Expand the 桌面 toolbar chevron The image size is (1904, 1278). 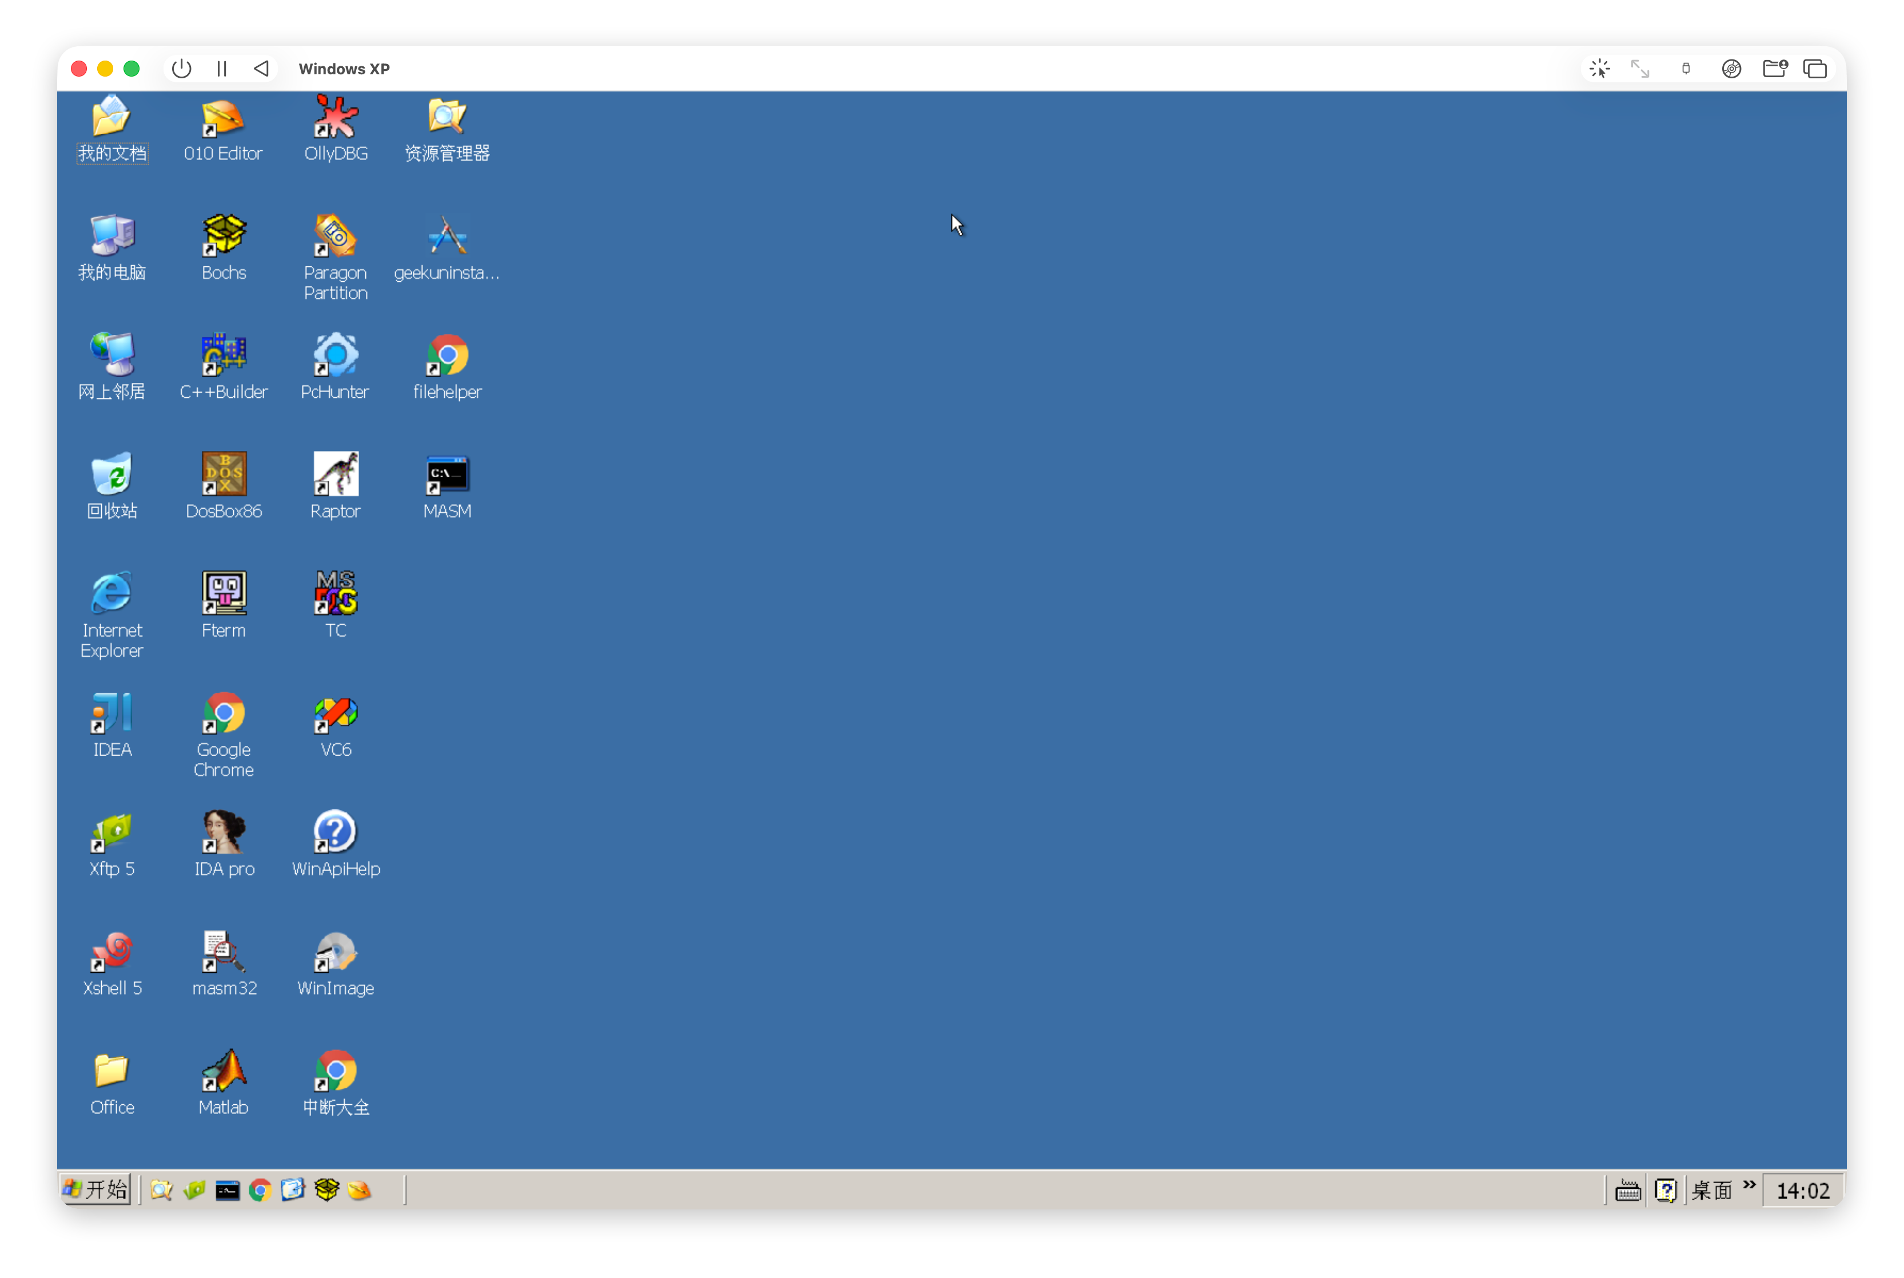tap(1749, 1185)
